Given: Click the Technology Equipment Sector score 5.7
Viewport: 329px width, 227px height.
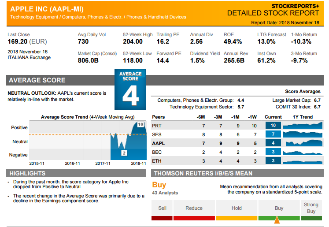Looking at the screenshot, I should (x=240, y=107).
